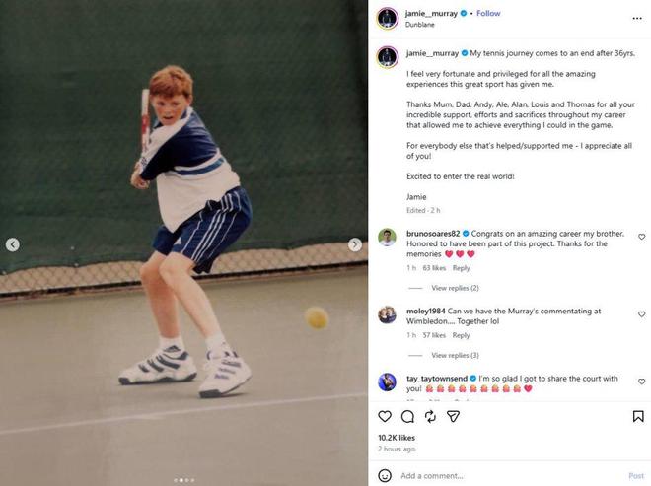
Task: Reply to brunosoares82's comment
Action: point(461,268)
